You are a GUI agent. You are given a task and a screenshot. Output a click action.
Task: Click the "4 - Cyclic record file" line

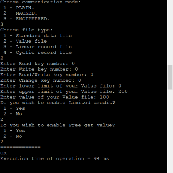[x=37, y=53]
